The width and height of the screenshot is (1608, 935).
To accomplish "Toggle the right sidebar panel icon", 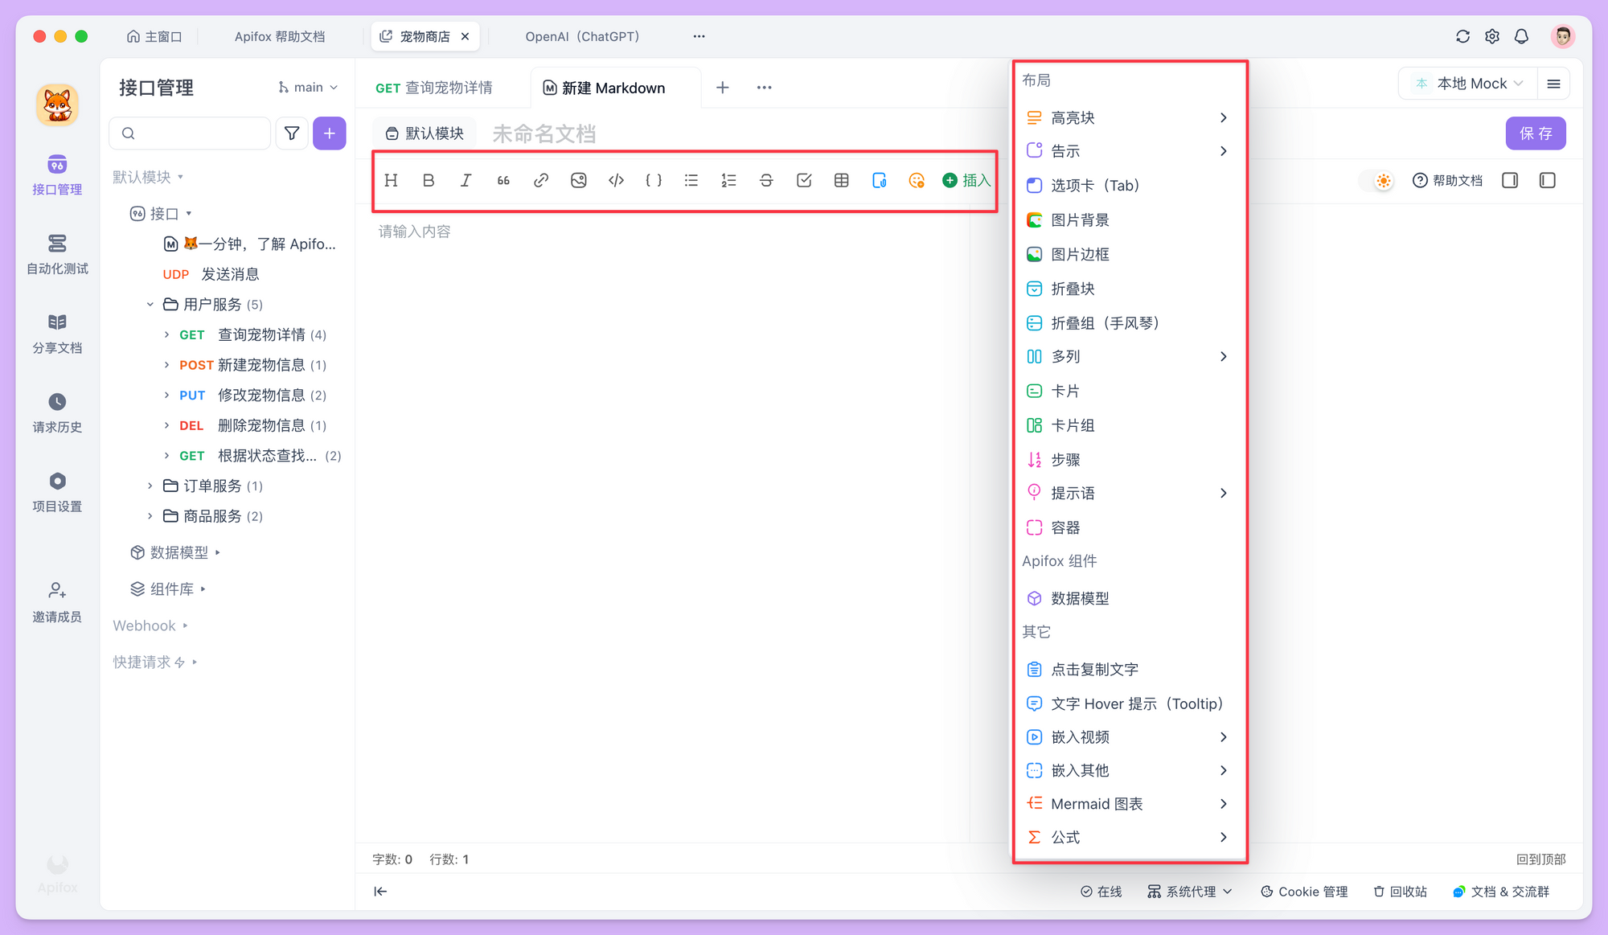I will tap(1509, 181).
